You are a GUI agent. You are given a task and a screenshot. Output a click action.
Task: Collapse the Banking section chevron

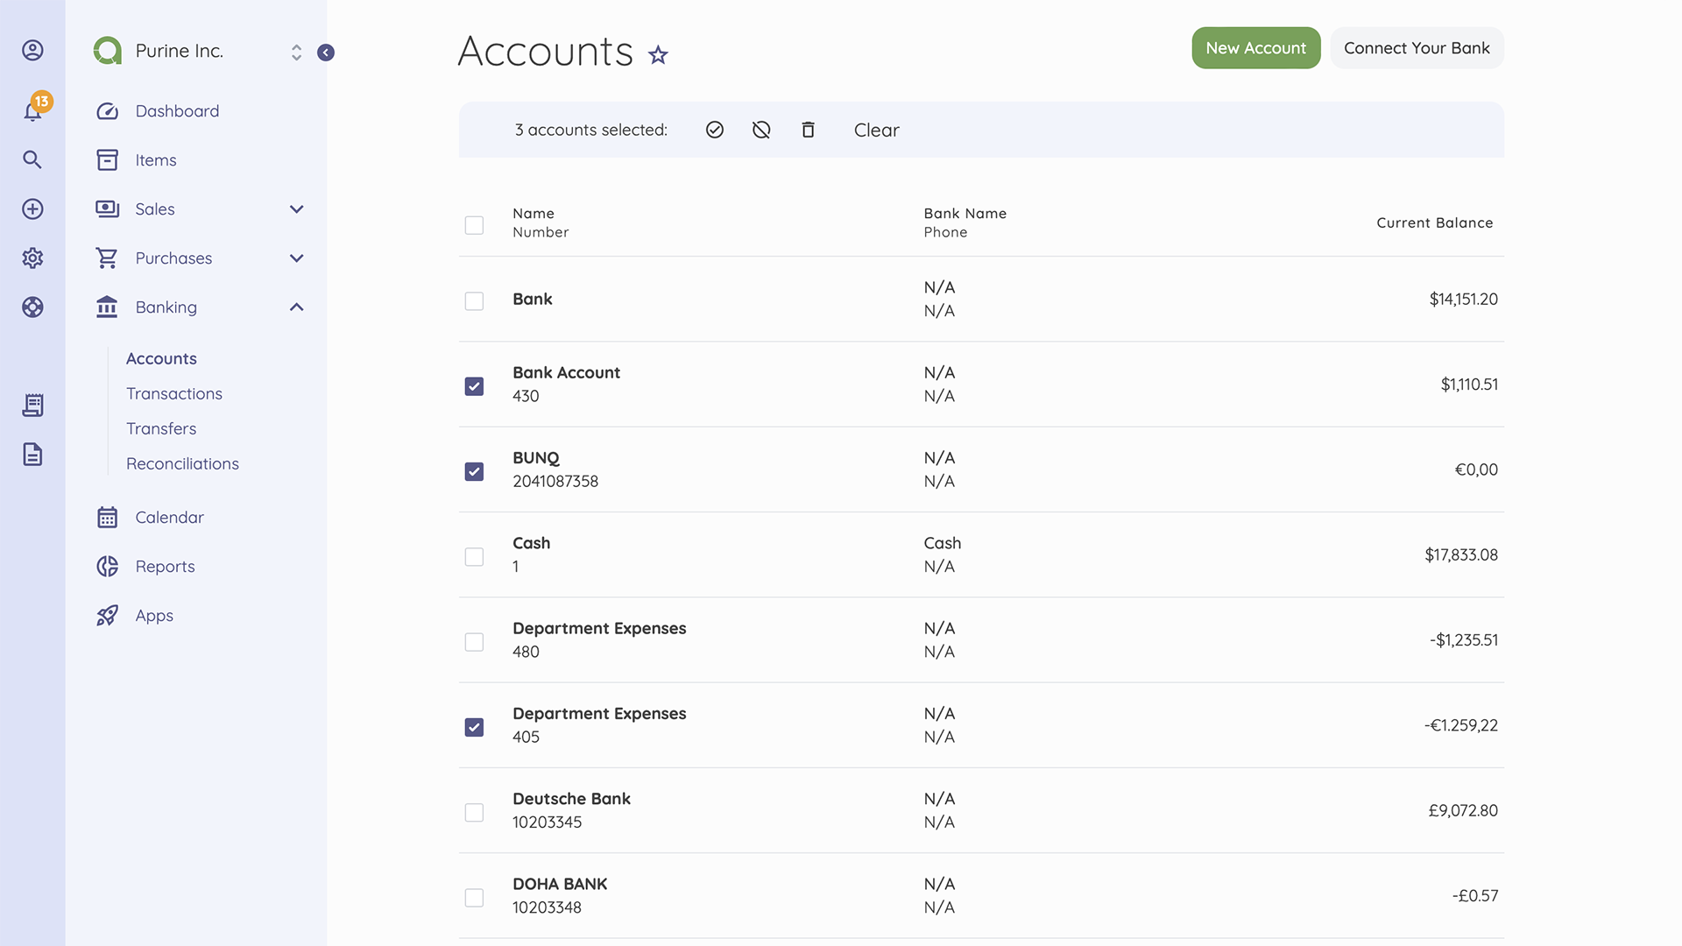(296, 307)
